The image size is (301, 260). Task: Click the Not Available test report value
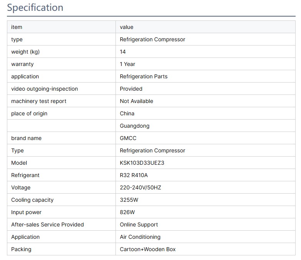coord(136,101)
